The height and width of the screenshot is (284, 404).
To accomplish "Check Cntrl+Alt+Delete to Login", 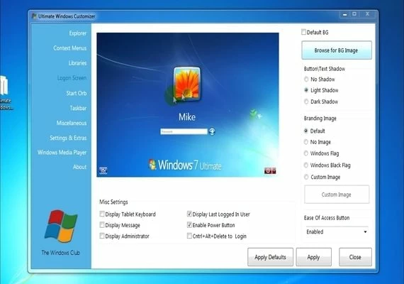I will [x=189, y=236].
